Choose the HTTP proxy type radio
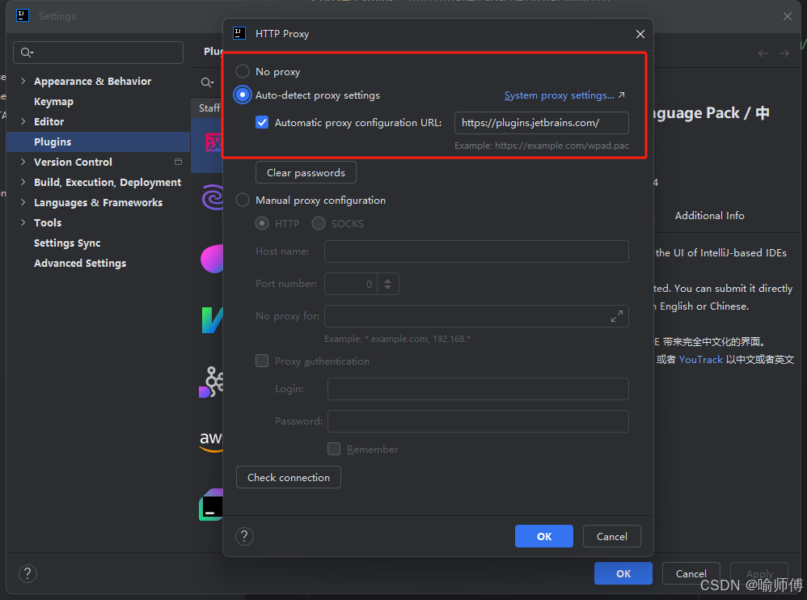 [262, 223]
